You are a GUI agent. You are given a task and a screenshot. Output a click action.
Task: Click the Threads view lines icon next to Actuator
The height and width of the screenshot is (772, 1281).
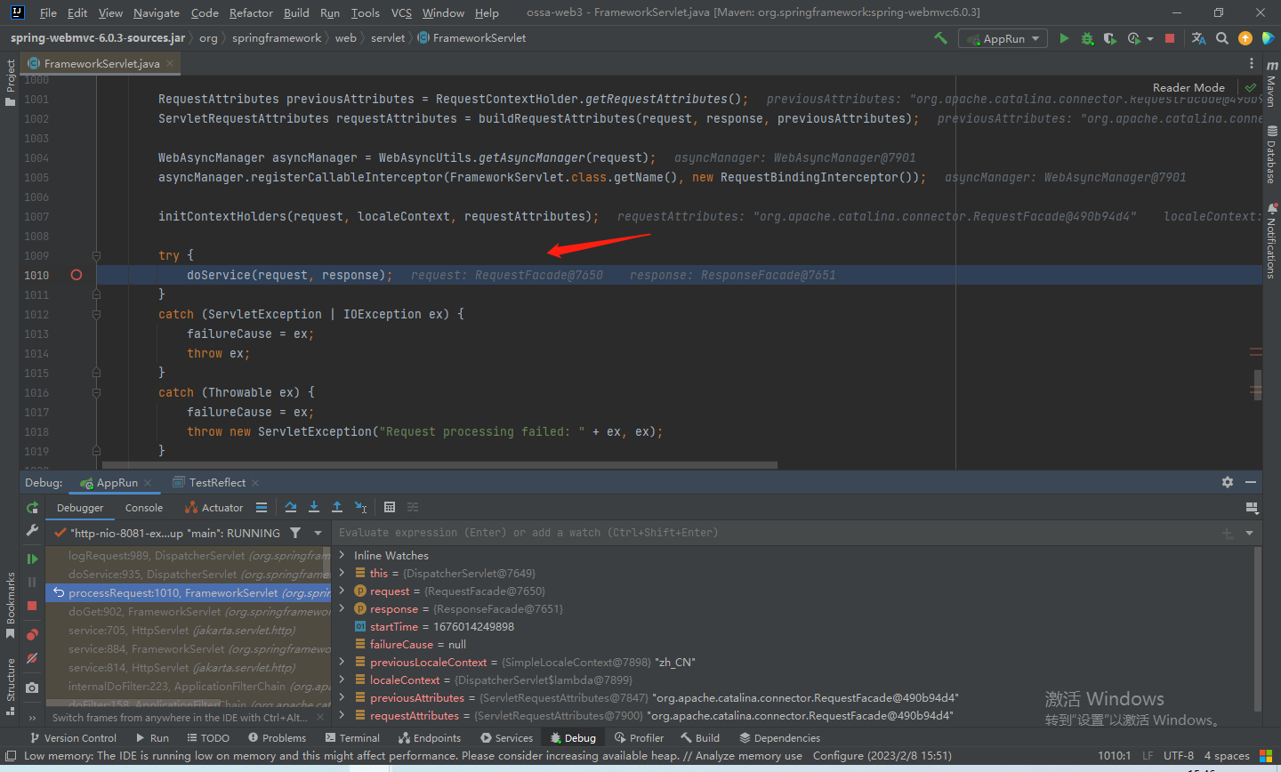coord(262,508)
